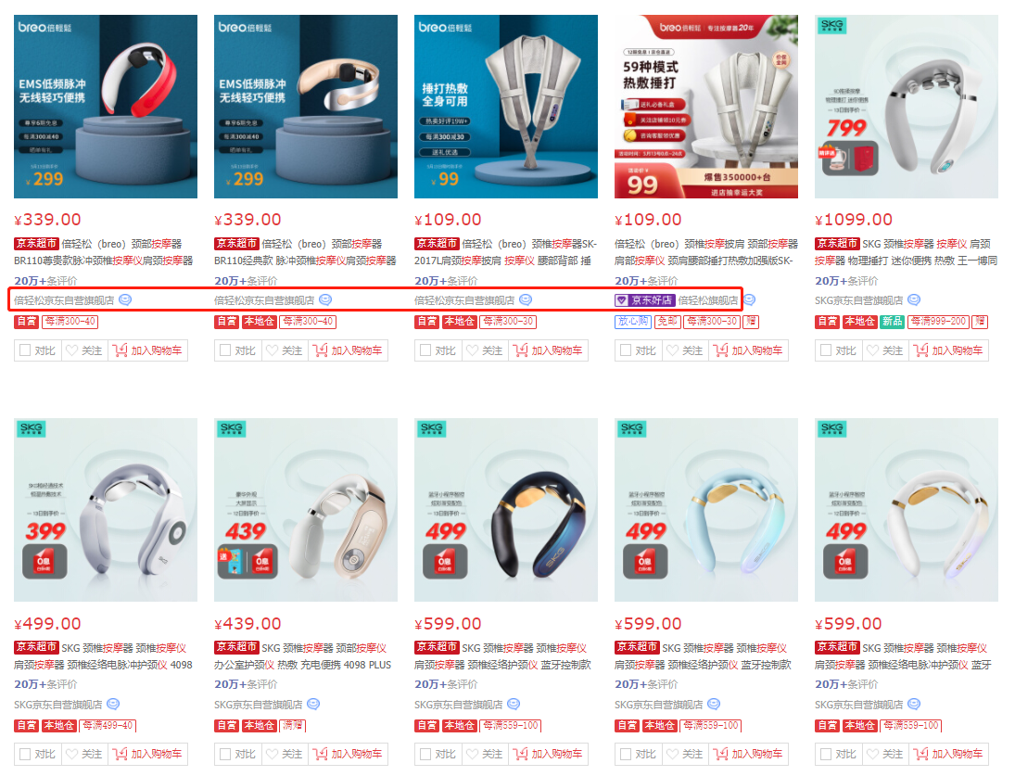Open 倍轻松旗舰店 store link
This screenshot has width=1015, height=776.
pos(708,300)
